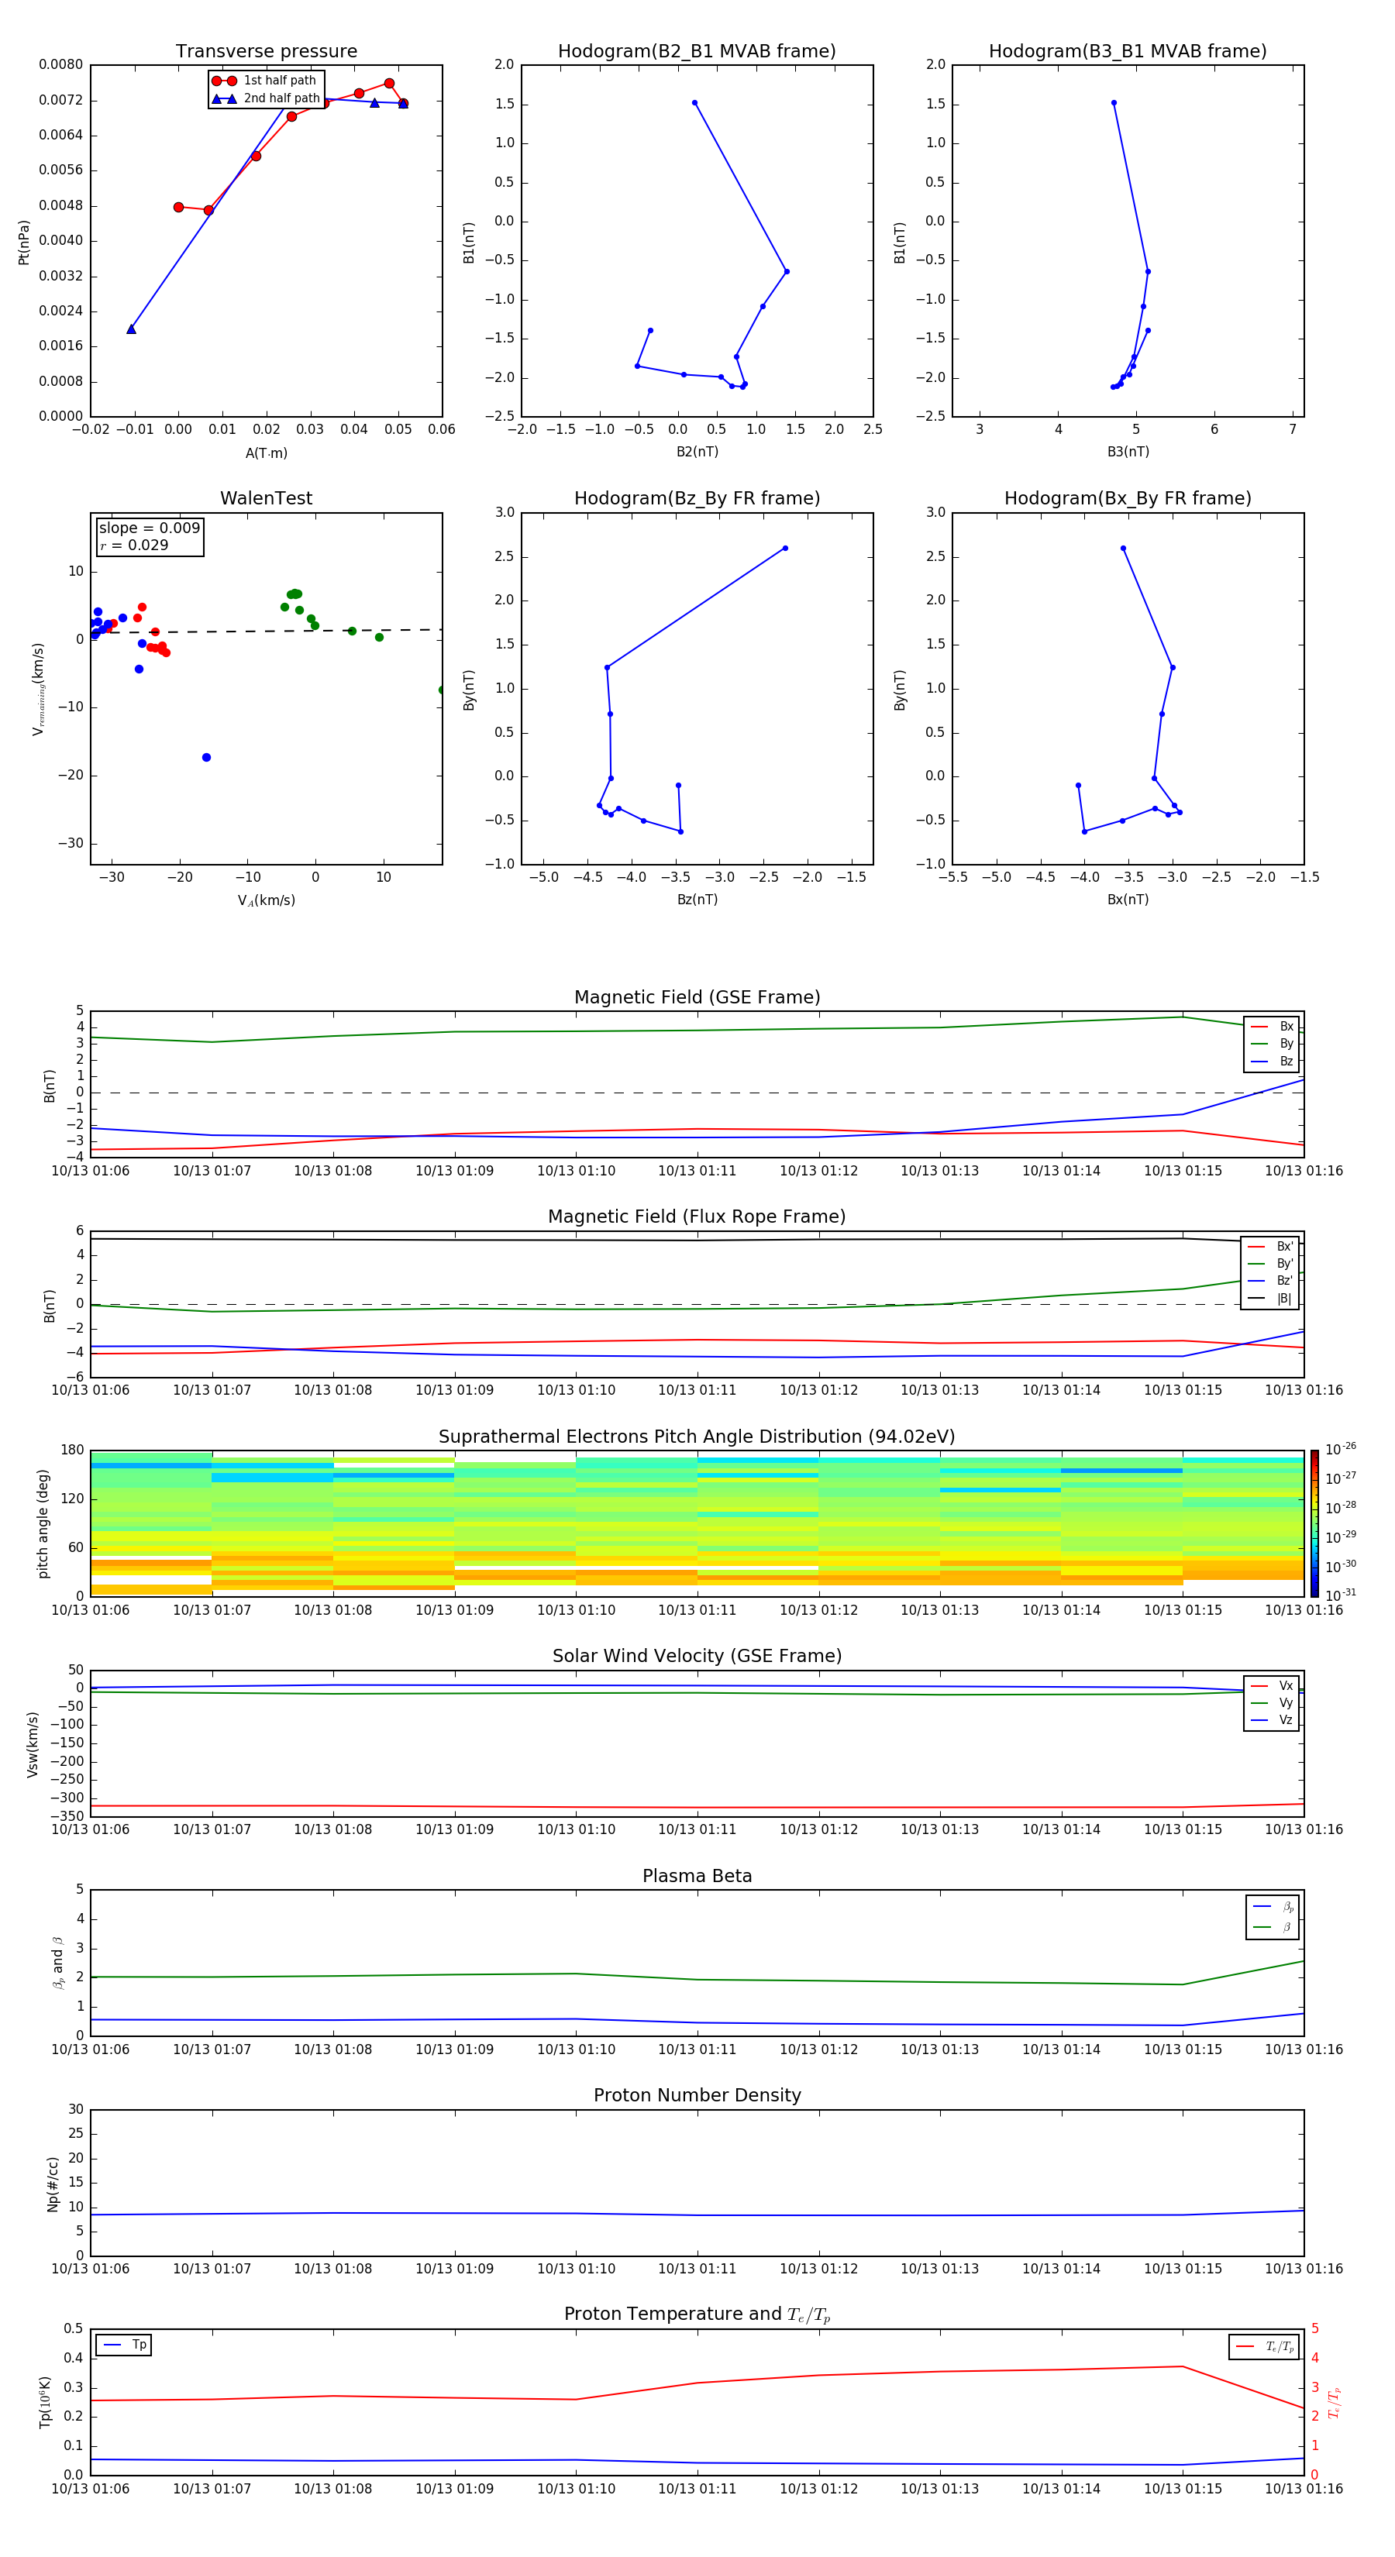The width and height of the screenshot is (1395, 2557).
Task: Click the 'B3(nT)' x-axis label
Action: (1128, 452)
